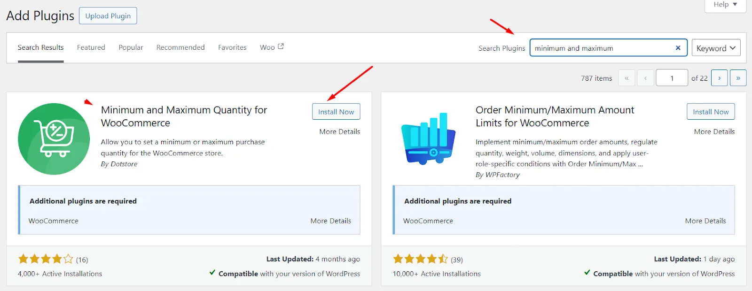Switch to the Search Results tab
Image resolution: width=752 pixels, height=291 pixels.
pyautogui.click(x=40, y=47)
